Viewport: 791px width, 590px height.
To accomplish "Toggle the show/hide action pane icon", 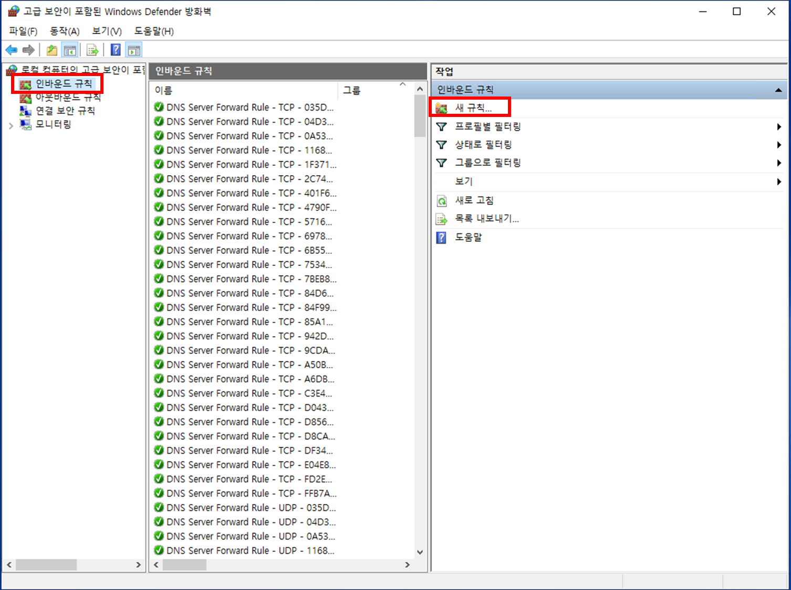I will 134,50.
